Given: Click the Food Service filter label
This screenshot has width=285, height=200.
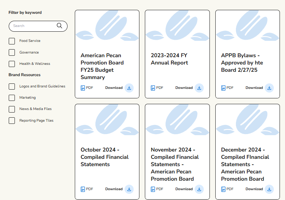Looking at the screenshot, I should click(30, 41).
